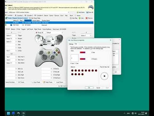
Task: Click the red X Remove icon
Action: point(87,18)
